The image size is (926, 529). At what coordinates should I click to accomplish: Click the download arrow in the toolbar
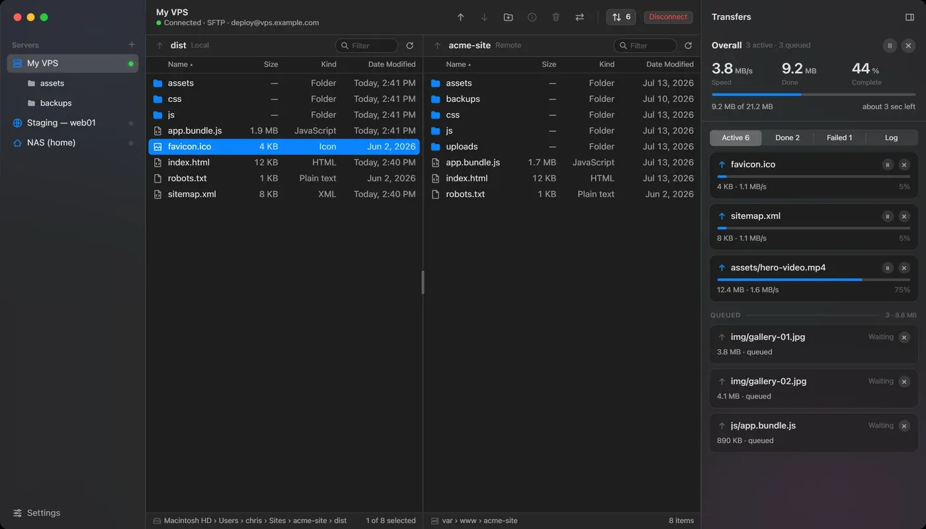[x=484, y=17]
